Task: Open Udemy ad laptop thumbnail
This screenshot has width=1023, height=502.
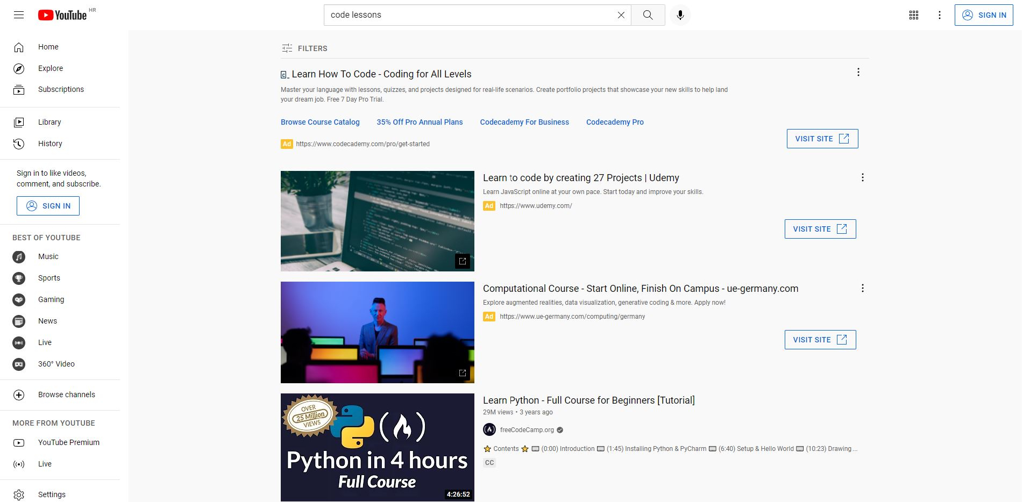Action: click(x=378, y=221)
